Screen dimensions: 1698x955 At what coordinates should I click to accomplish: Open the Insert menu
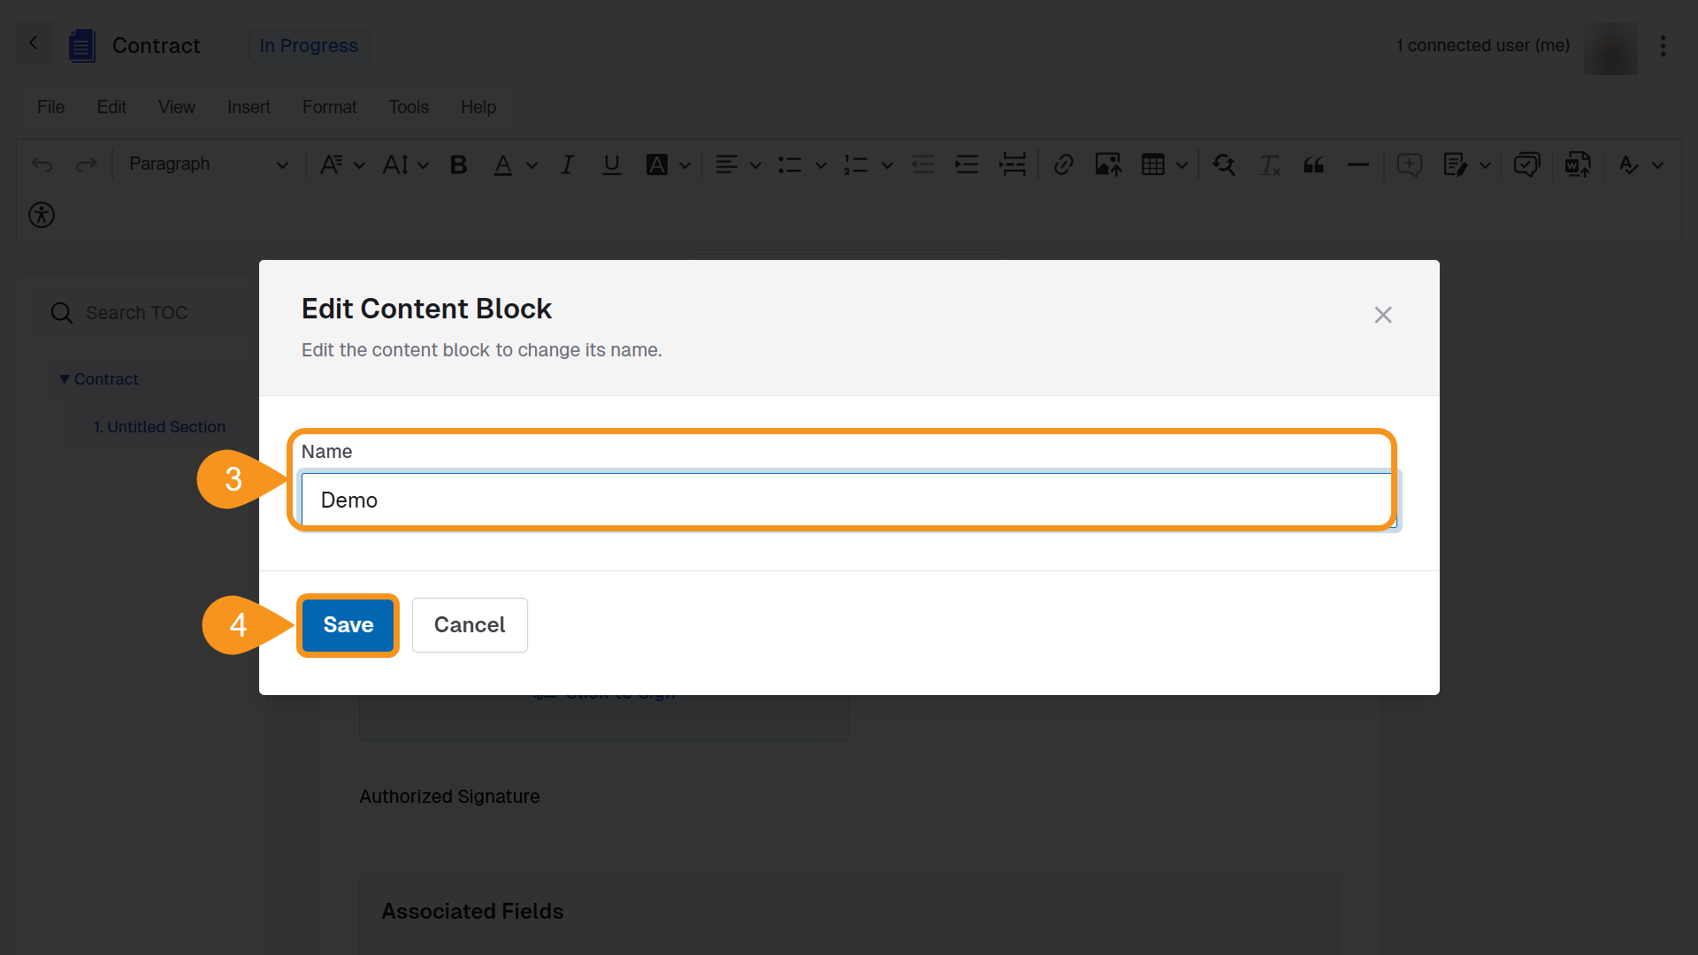(249, 107)
